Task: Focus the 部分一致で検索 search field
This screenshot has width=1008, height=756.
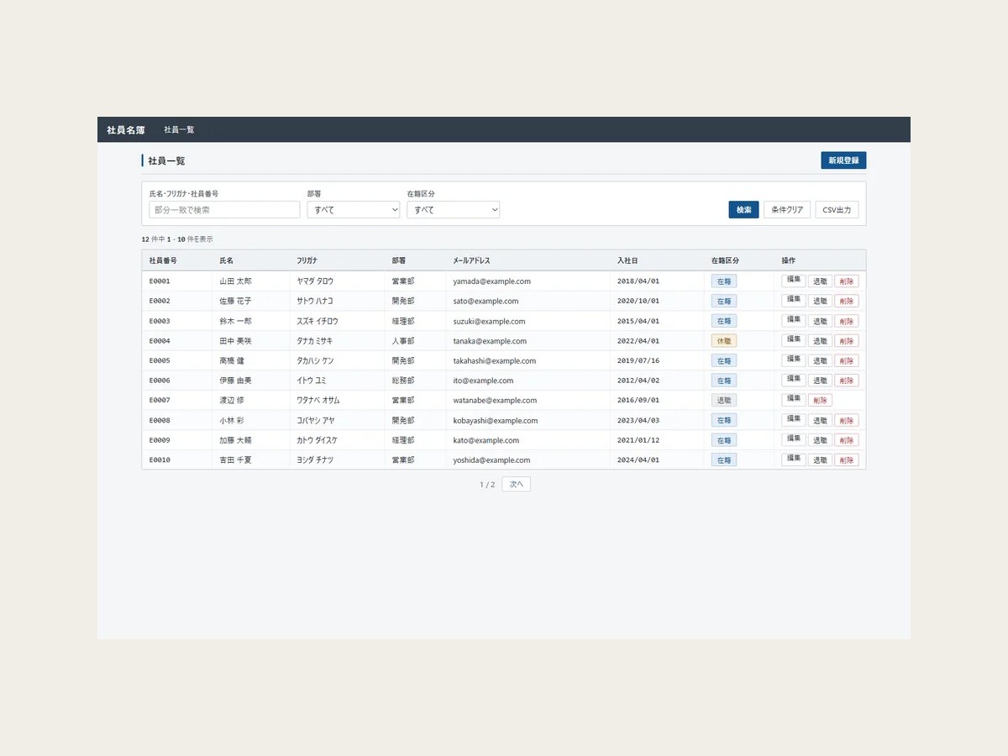Action: tap(224, 210)
